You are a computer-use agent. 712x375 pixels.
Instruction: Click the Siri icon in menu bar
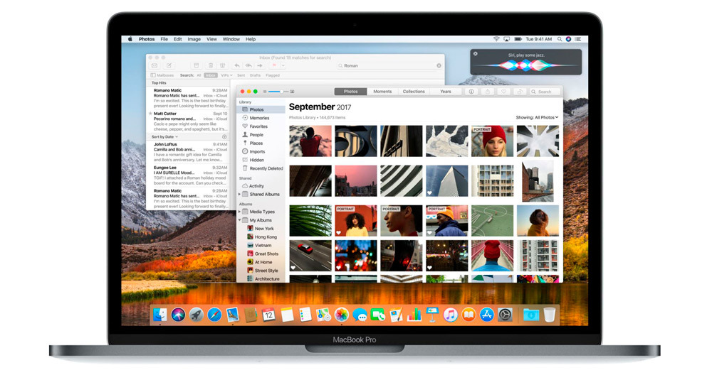point(568,39)
